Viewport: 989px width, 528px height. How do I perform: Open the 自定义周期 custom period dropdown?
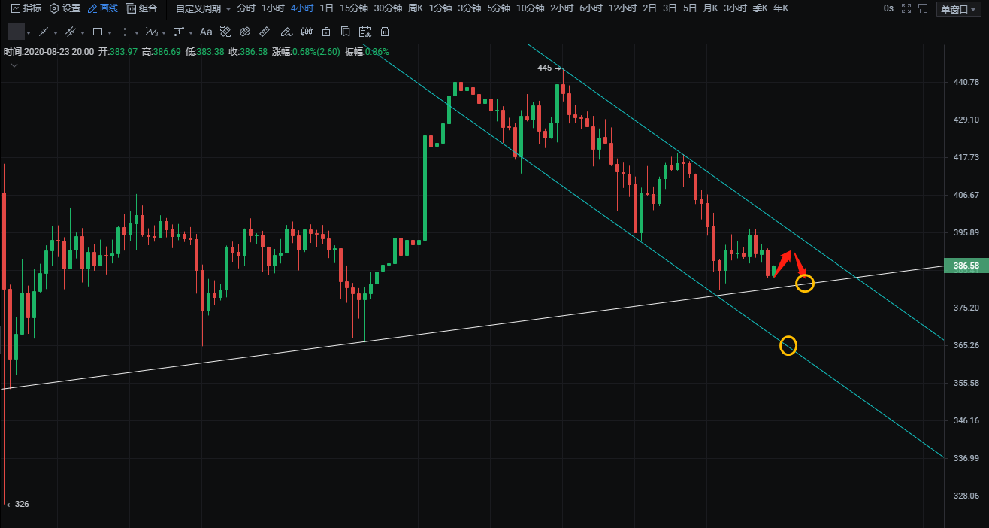coord(203,8)
